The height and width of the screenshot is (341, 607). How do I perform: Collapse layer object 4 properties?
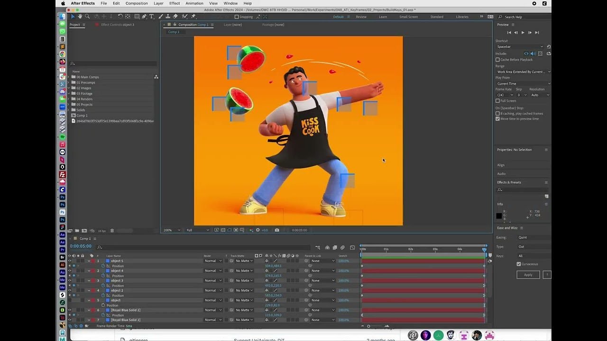[89, 271]
